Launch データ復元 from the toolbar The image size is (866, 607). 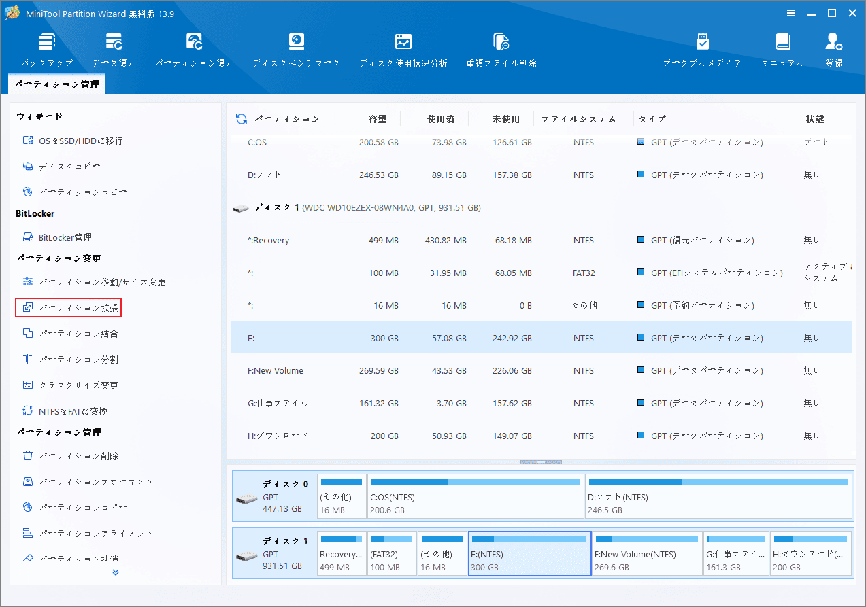114,50
